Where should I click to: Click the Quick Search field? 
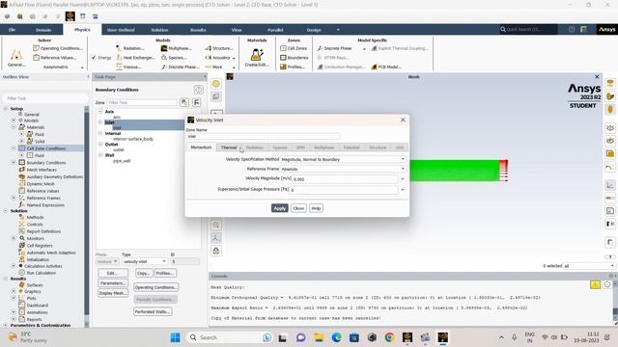528,30
